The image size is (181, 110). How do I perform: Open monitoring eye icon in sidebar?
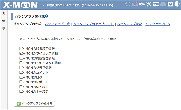pos(4,21)
